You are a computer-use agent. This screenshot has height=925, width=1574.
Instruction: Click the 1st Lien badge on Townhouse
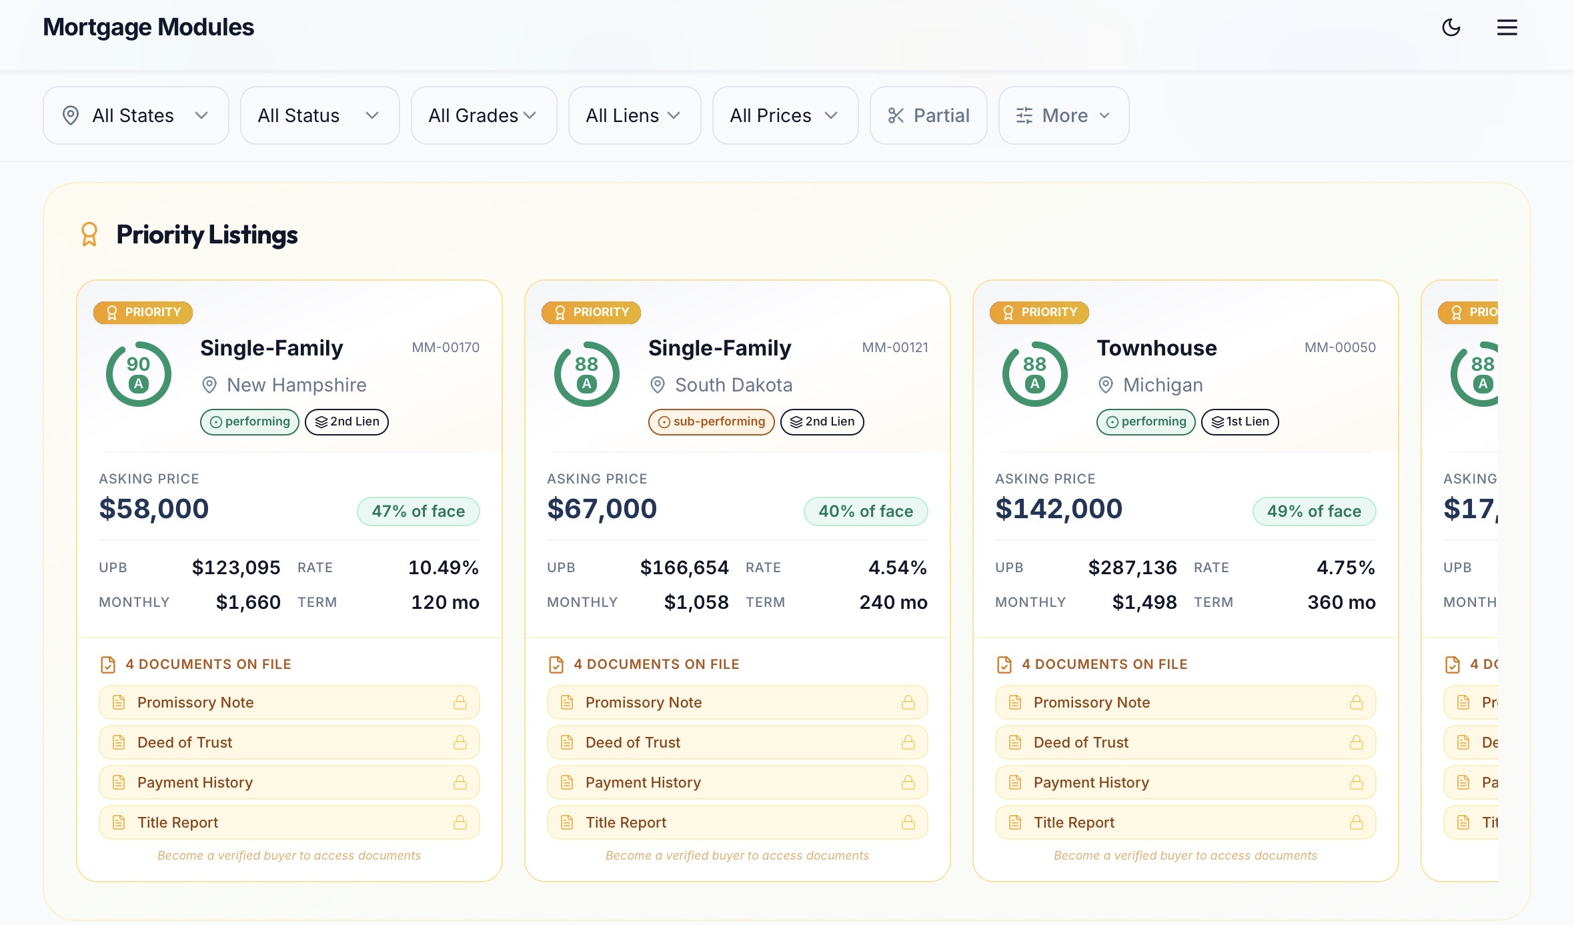(1240, 421)
